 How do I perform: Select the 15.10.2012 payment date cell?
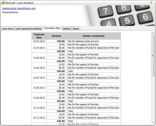point(39,108)
